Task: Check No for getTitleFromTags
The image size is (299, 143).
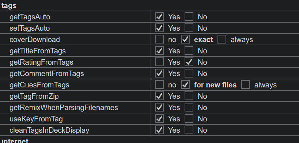Action: point(189,51)
